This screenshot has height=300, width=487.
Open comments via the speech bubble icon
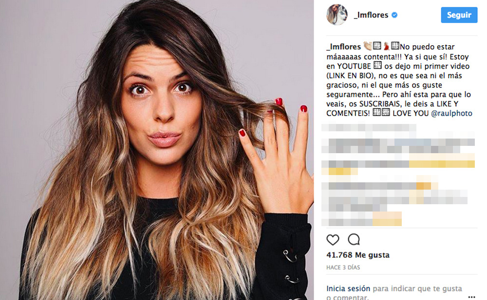coord(354,240)
